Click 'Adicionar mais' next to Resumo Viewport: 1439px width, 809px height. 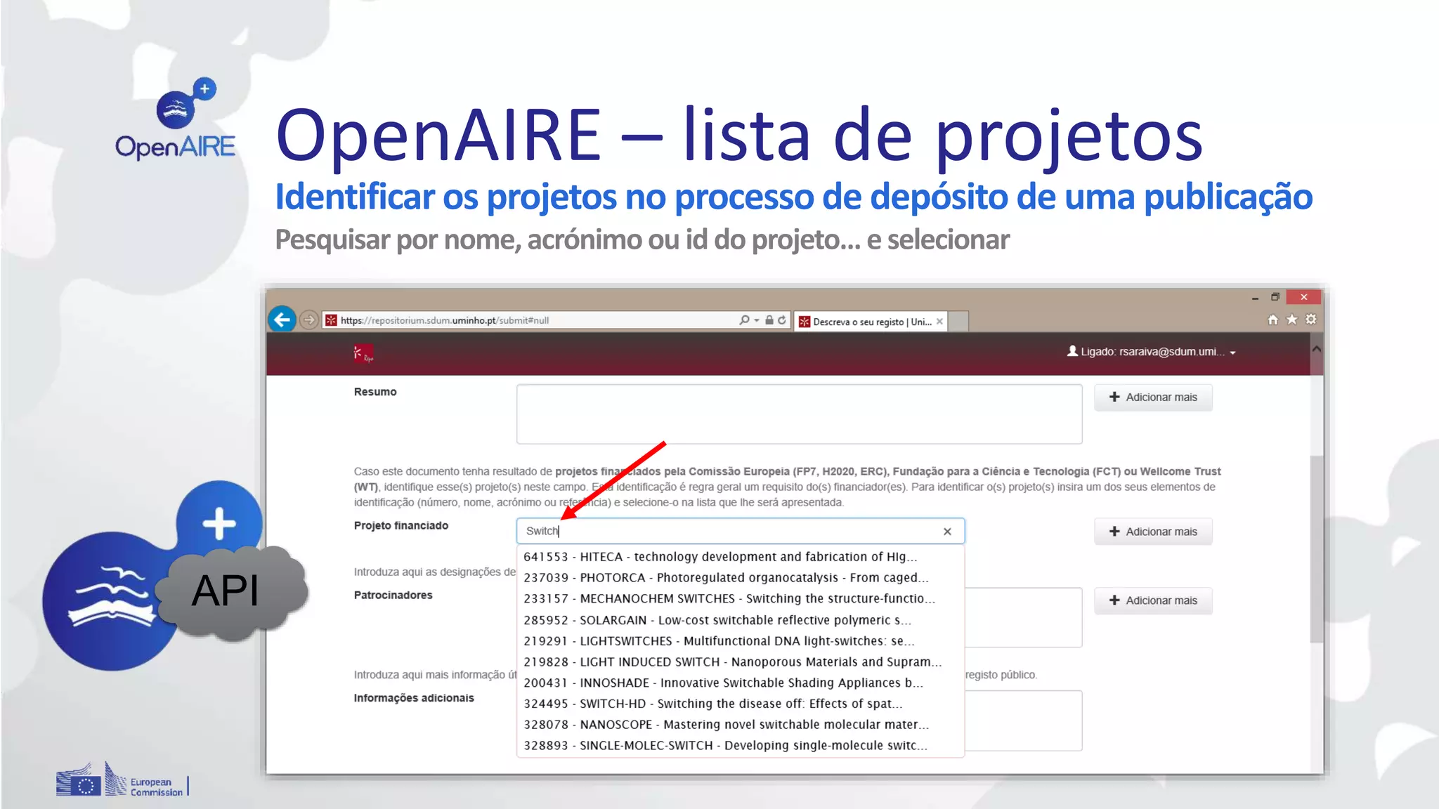(x=1153, y=397)
